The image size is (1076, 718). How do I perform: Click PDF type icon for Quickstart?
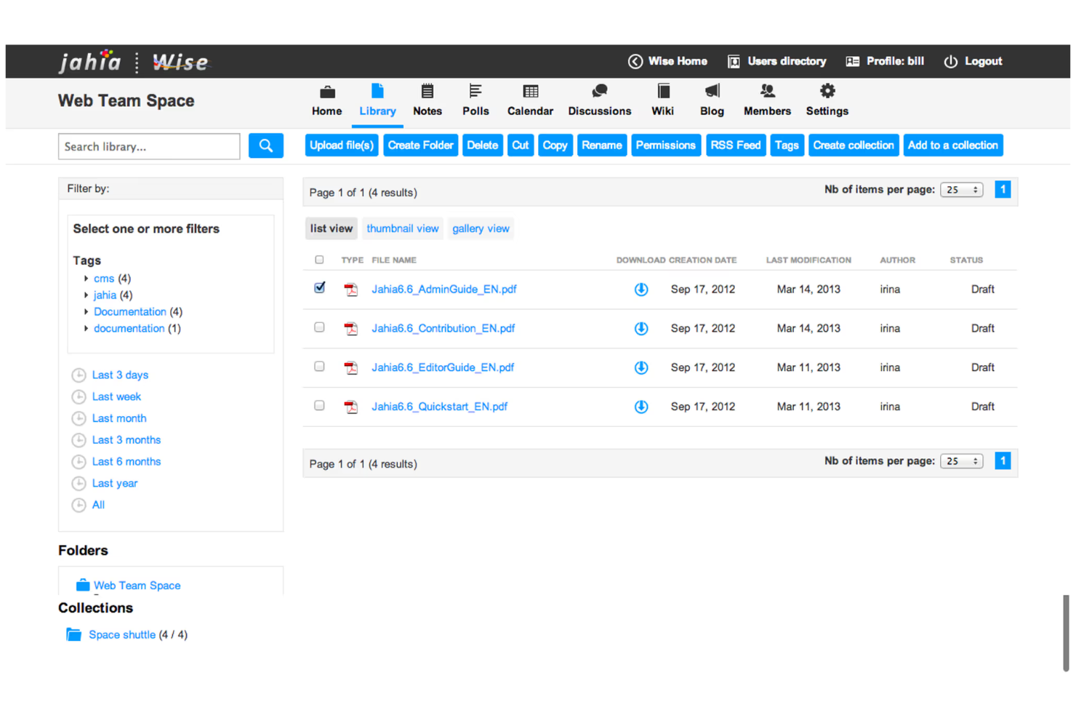[x=351, y=407]
